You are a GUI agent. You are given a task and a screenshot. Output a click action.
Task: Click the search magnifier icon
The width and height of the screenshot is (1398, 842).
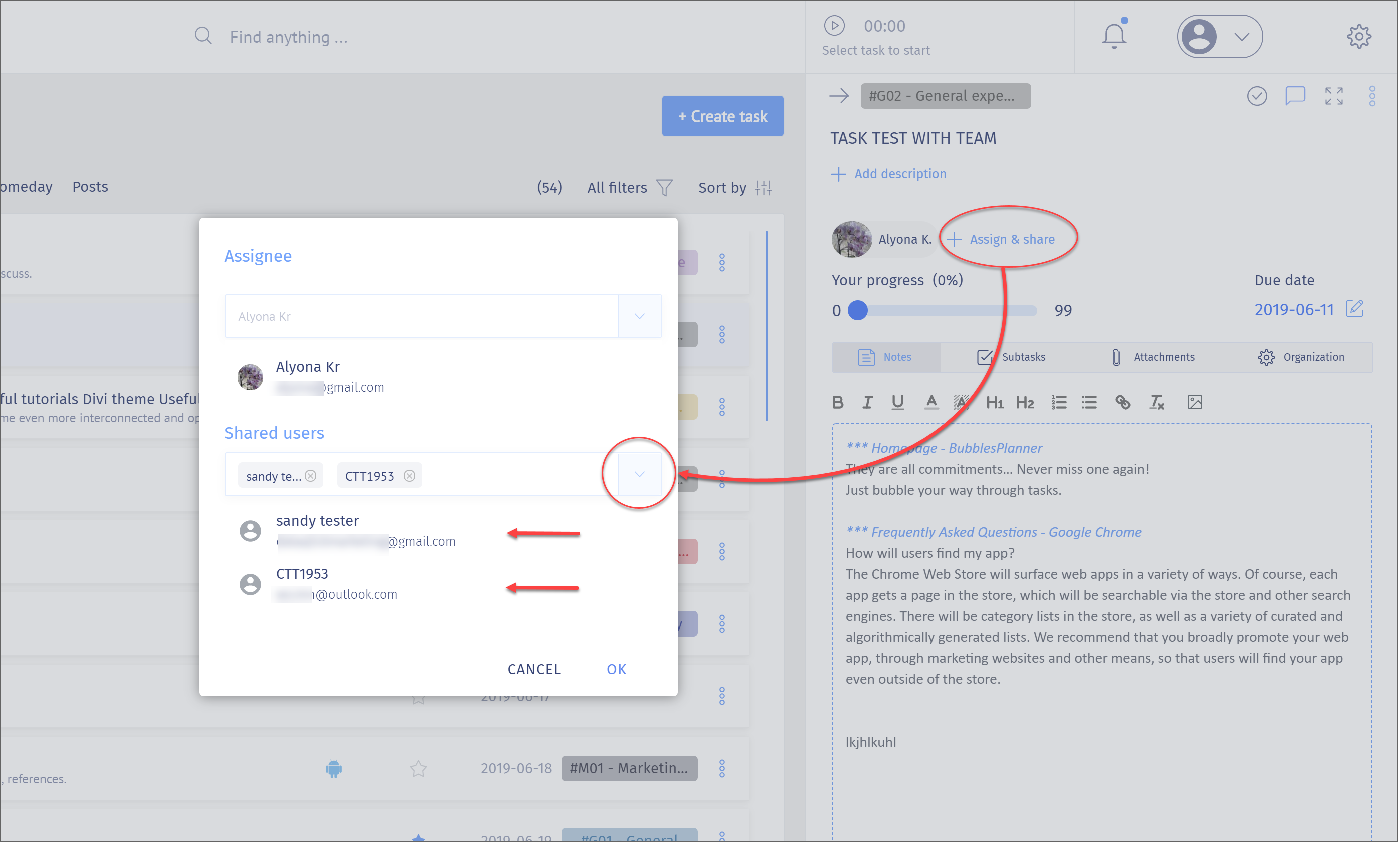[203, 36]
